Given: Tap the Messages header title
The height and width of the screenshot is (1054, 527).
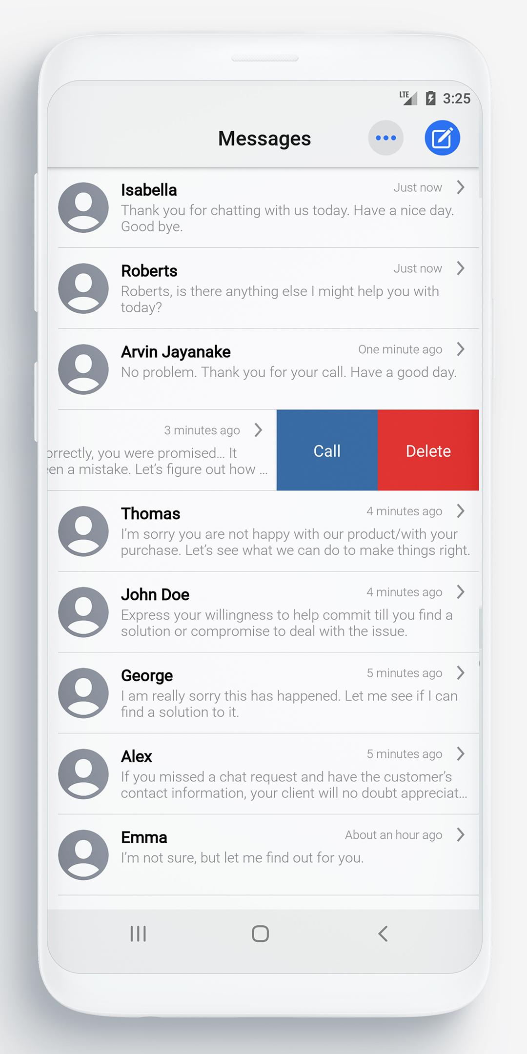Looking at the screenshot, I should pos(264,139).
